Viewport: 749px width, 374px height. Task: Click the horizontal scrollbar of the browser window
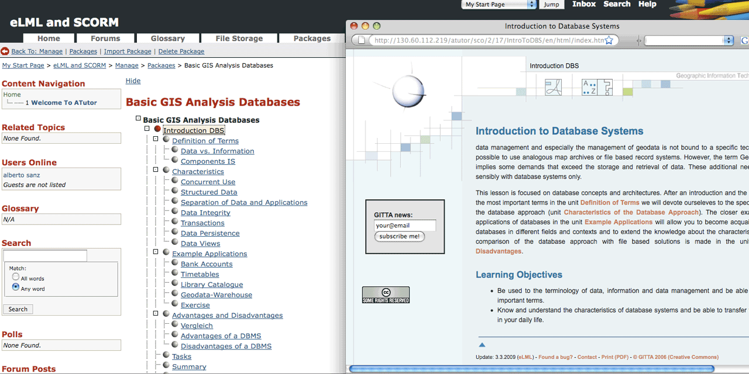tap(532, 369)
